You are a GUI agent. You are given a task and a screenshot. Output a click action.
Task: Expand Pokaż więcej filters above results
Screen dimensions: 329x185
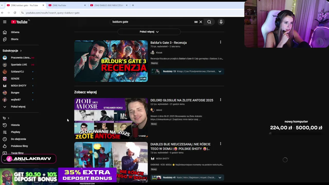(149, 32)
